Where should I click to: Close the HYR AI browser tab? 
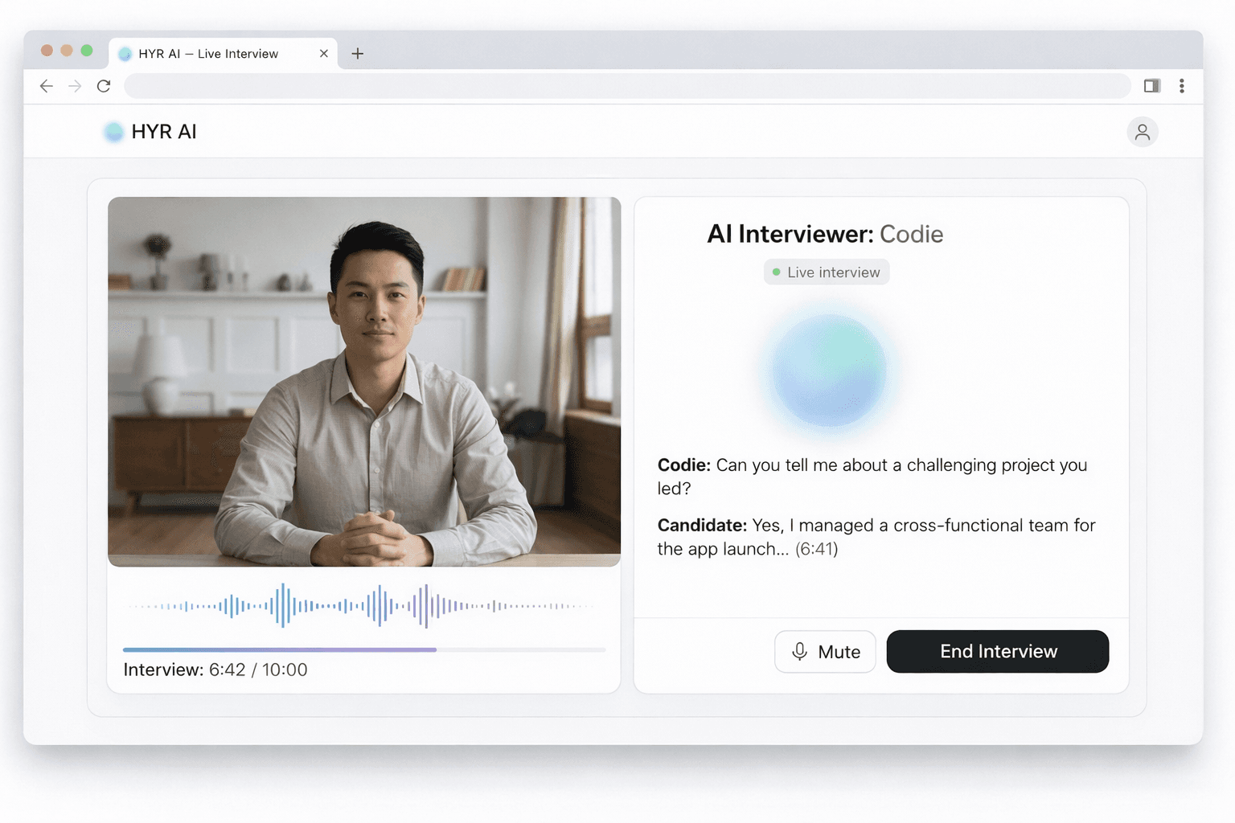pyautogui.click(x=323, y=53)
